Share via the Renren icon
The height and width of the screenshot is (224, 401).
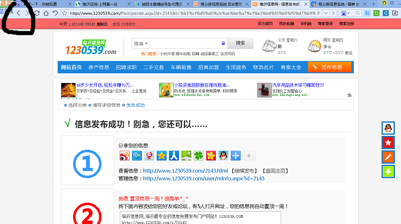pyautogui.click(x=174, y=156)
